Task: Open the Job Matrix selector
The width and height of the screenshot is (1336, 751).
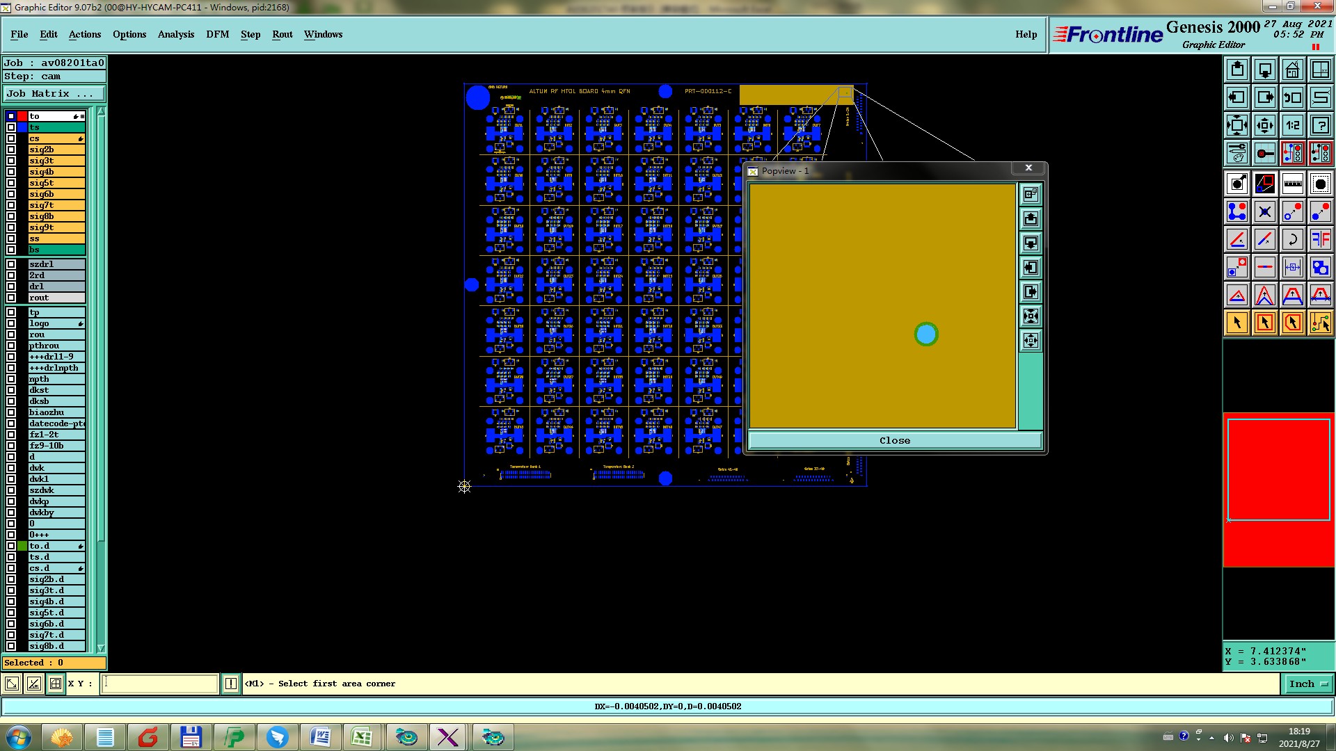Action: (54, 94)
